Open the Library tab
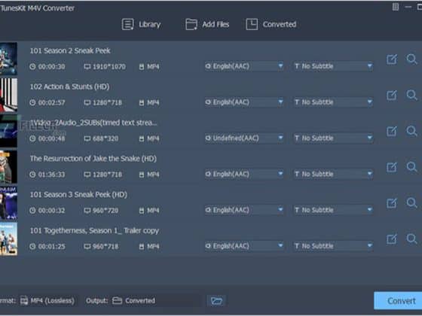This screenshot has width=422, height=316. pos(142,24)
